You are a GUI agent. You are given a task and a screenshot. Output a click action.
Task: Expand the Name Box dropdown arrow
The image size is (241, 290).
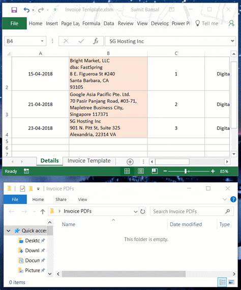(x=42, y=41)
